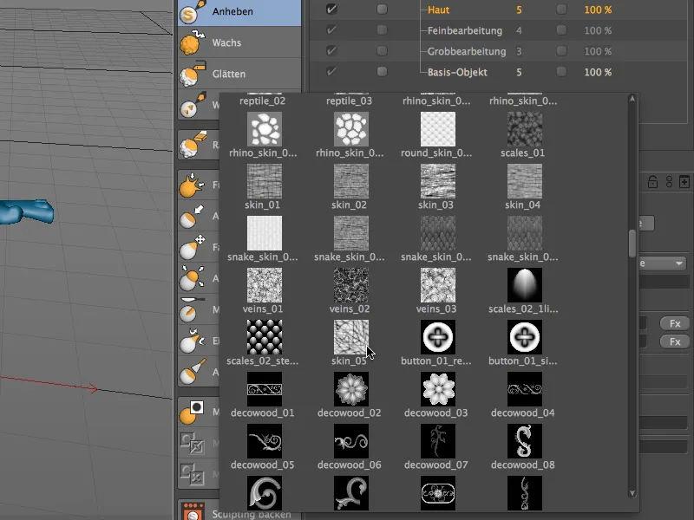Click the preset list scrollbar handle

coord(632,244)
